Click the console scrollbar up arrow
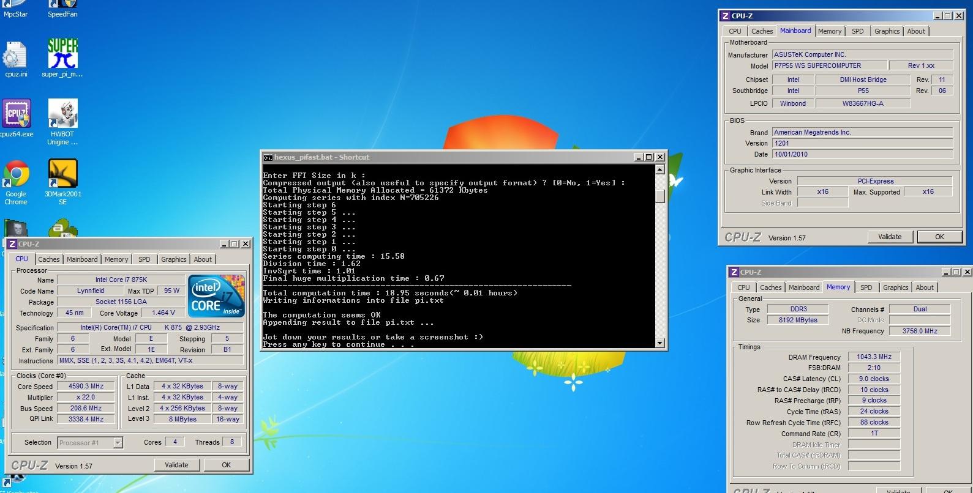973x493 pixels. click(x=659, y=171)
